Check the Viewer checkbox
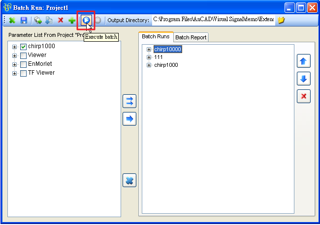The height and width of the screenshot is (225, 320). (x=23, y=56)
